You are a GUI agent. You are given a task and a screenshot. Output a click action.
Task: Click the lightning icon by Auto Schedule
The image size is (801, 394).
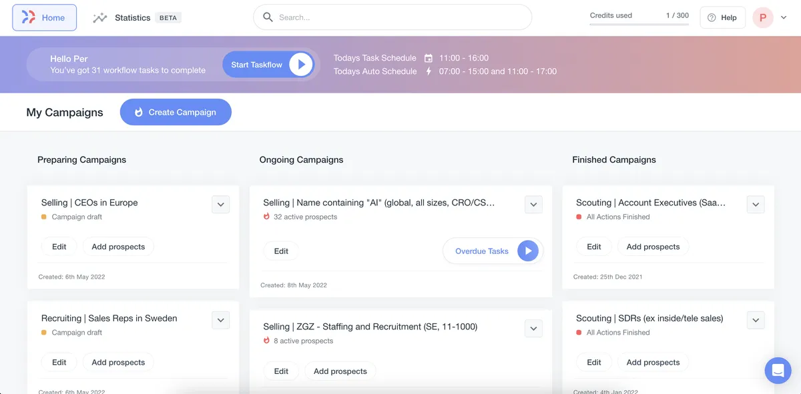click(429, 71)
